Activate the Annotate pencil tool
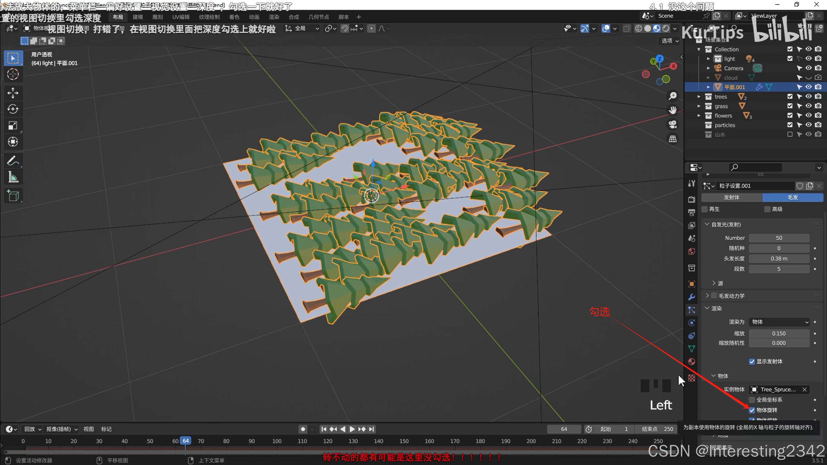827x465 pixels. click(13, 161)
